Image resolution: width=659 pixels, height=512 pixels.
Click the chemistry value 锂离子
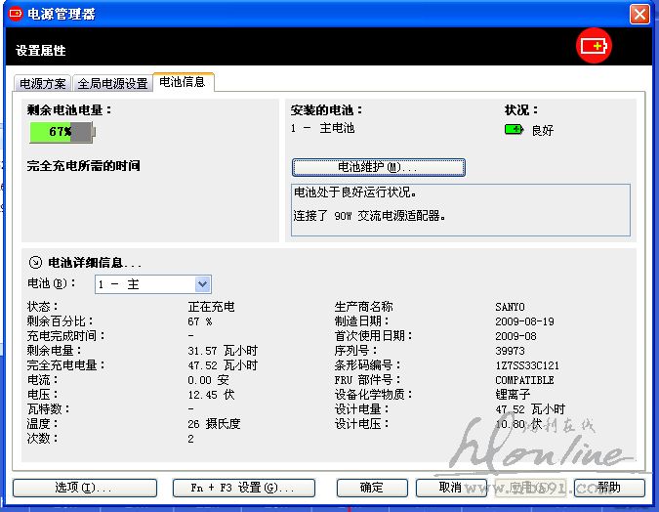[513, 395]
